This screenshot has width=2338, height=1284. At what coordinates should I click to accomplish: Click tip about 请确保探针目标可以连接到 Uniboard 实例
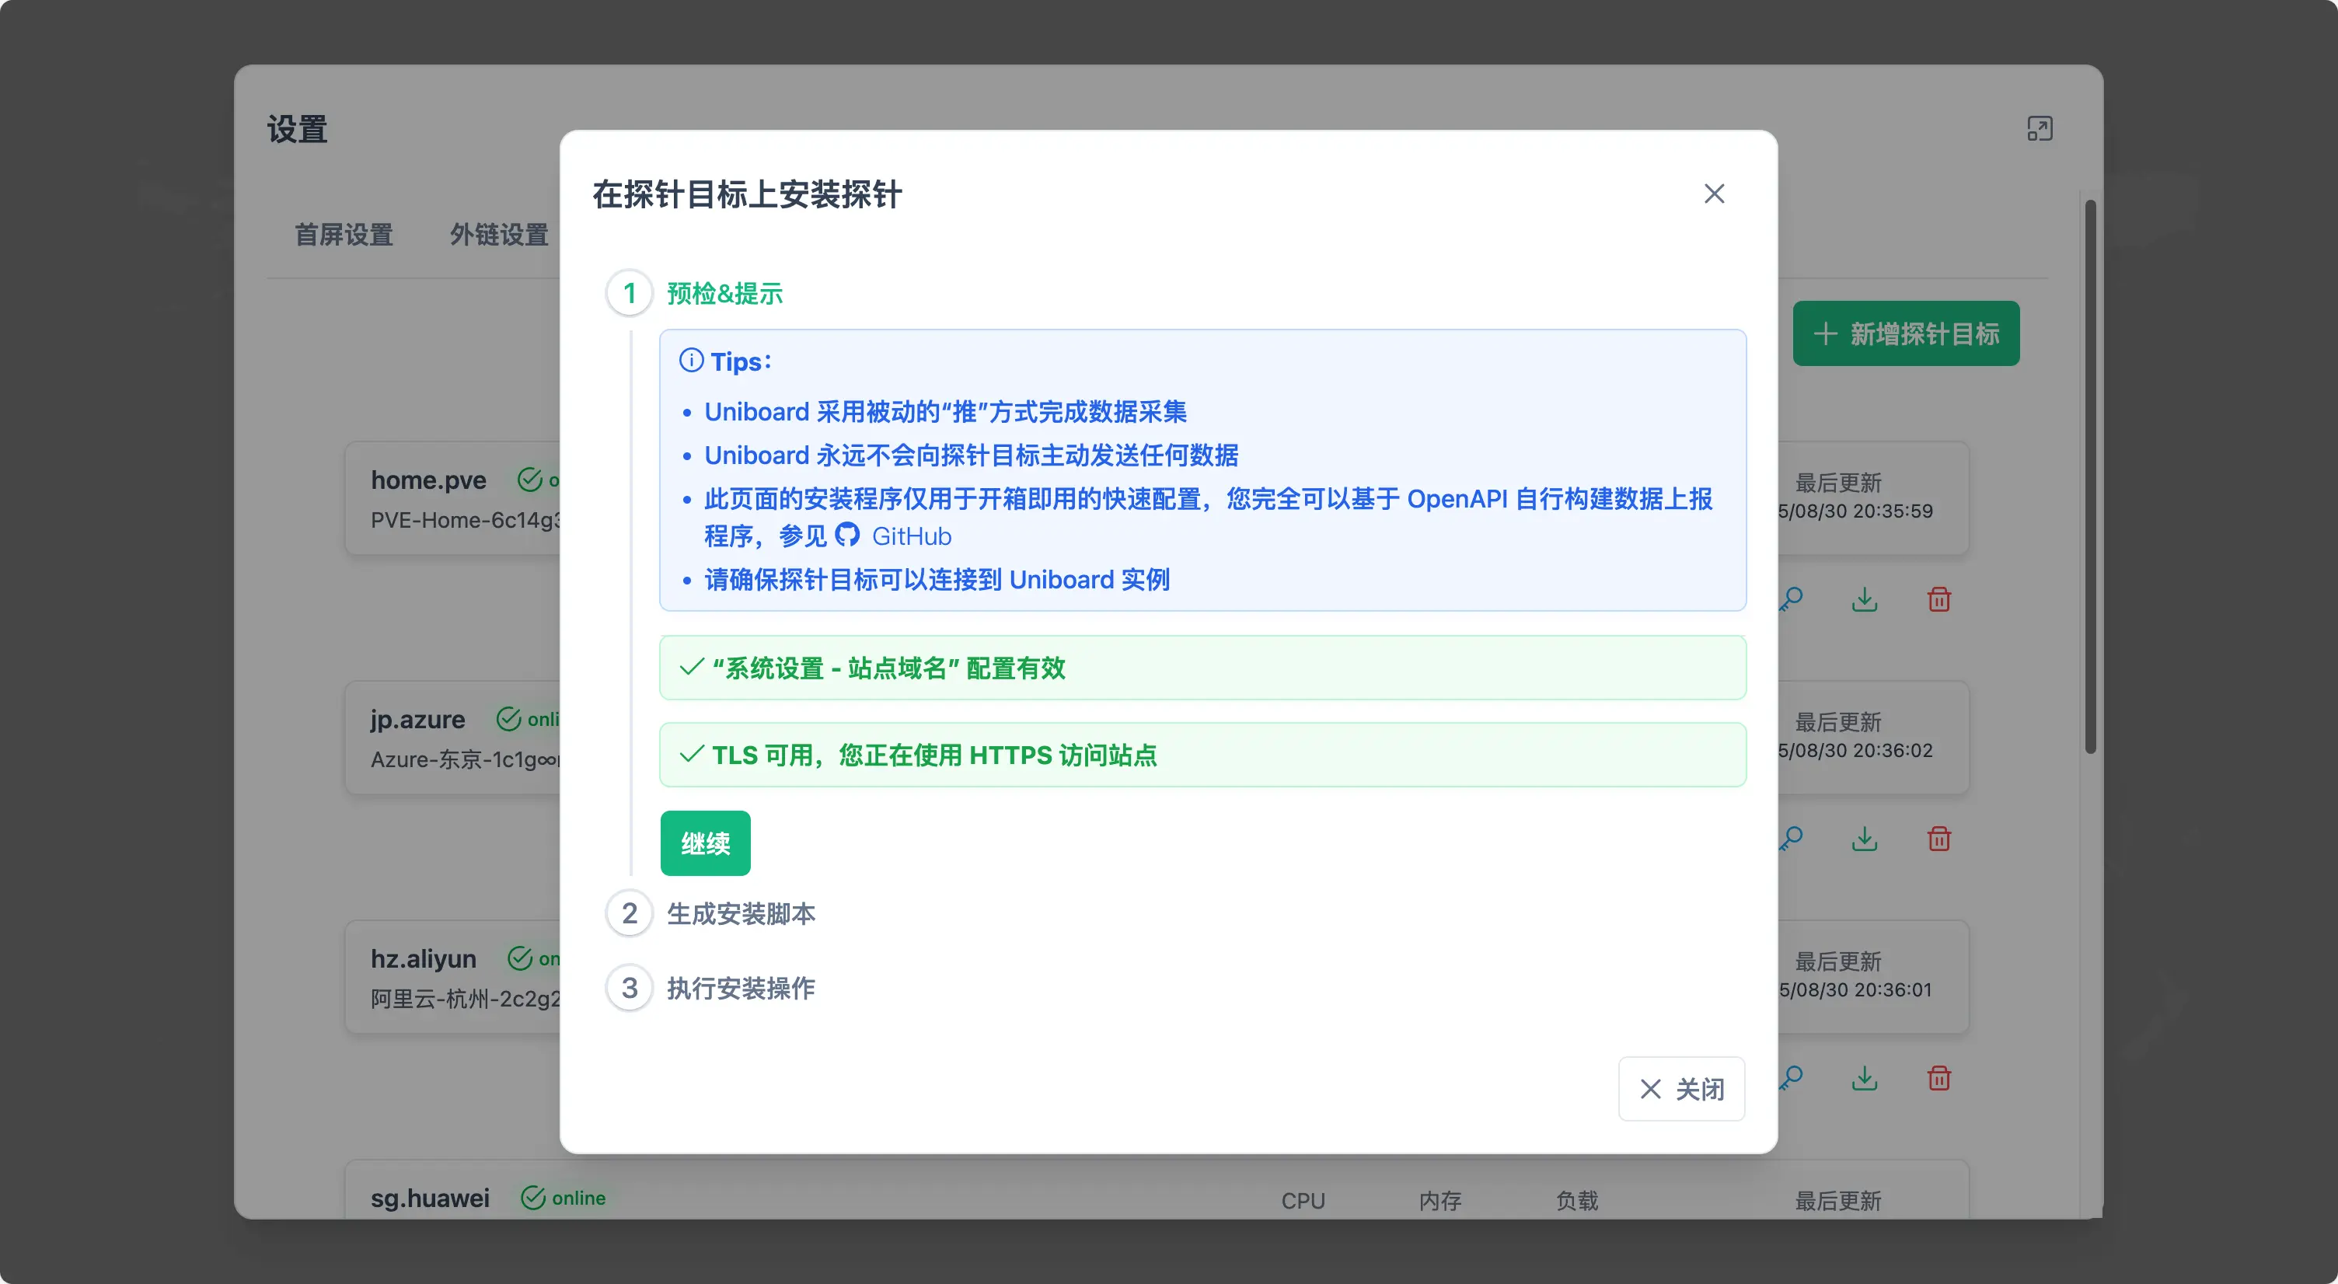[937, 580]
